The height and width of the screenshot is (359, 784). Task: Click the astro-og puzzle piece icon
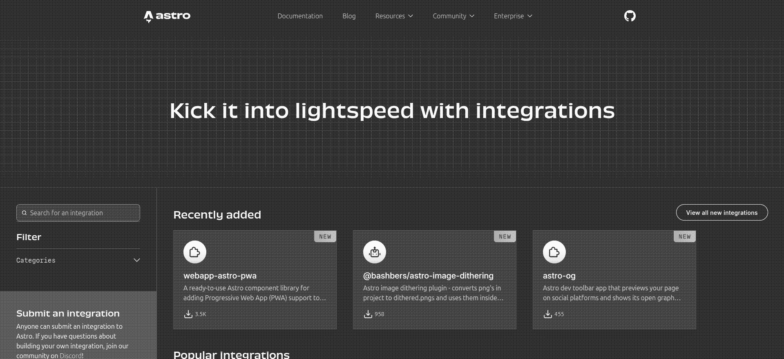click(x=554, y=252)
